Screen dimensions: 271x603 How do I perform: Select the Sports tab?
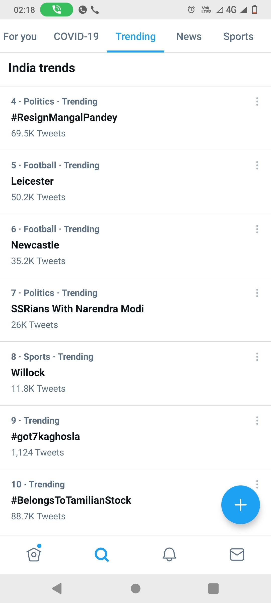coord(238,36)
